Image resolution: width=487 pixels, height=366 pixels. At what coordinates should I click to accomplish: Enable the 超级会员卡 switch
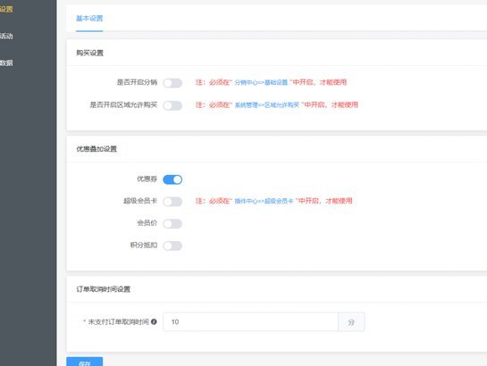pyautogui.click(x=172, y=202)
